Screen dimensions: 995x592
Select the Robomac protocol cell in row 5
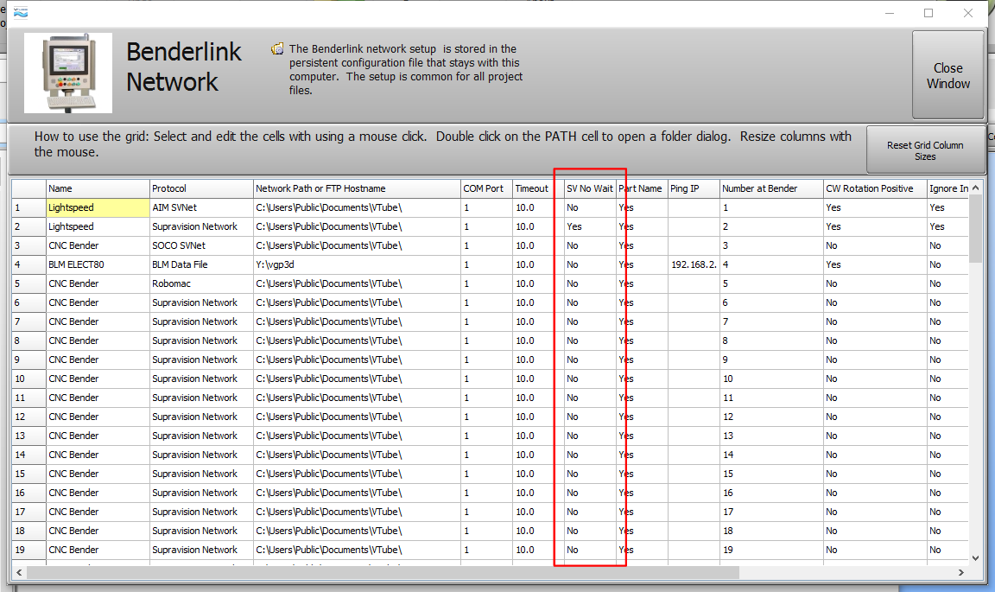point(201,283)
